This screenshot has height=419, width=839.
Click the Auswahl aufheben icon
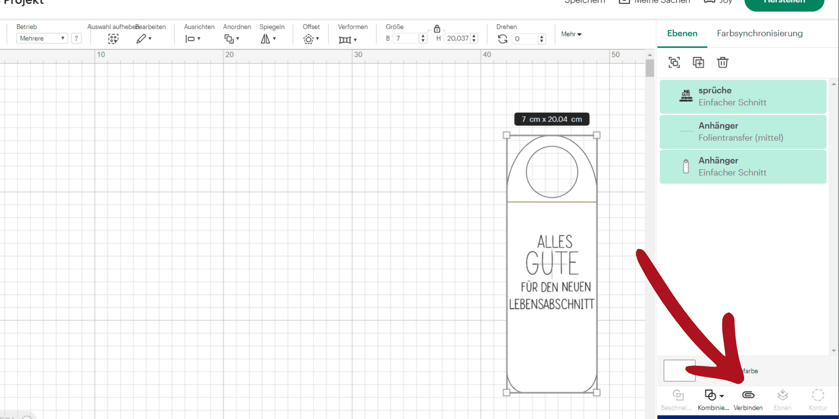113,39
